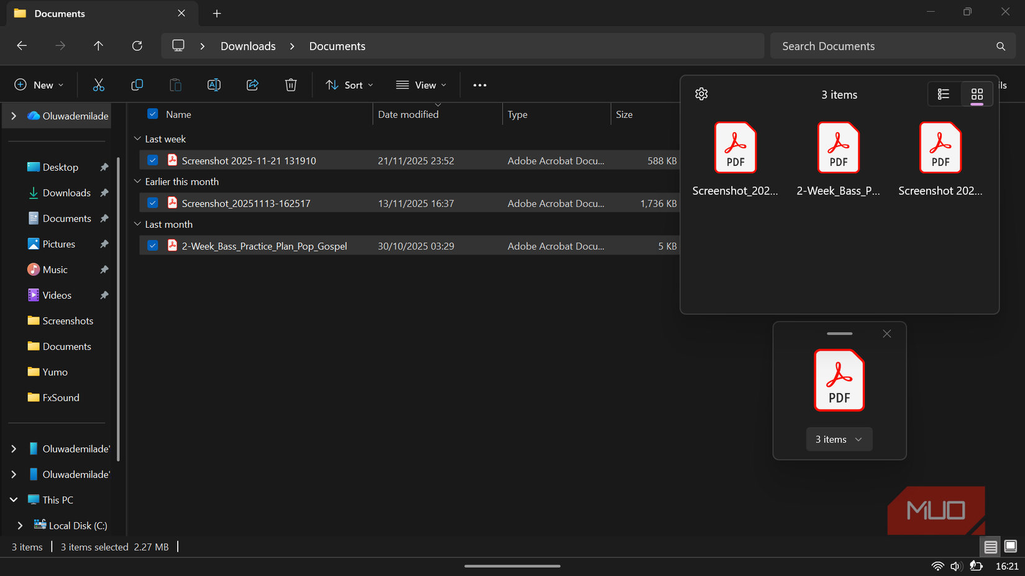Share the selected PDFs
1025x576 pixels.
252,84
